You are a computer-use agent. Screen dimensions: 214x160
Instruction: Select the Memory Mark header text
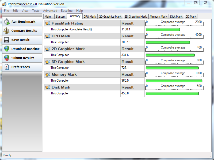click(x=64, y=74)
